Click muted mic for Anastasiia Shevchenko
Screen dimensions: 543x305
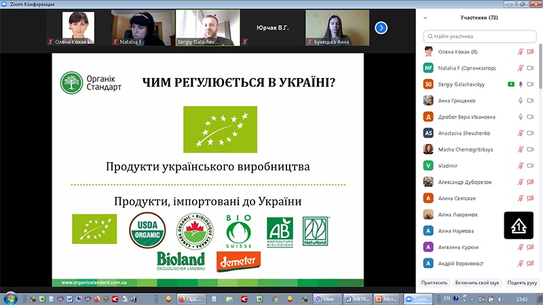pyautogui.click(x=520, y=133)
